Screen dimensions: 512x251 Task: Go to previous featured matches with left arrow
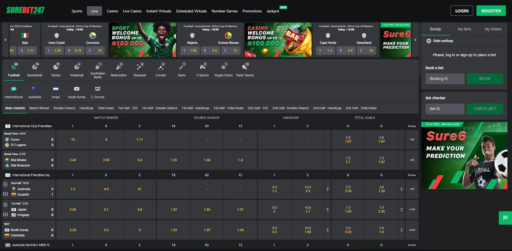pos(5,40)
